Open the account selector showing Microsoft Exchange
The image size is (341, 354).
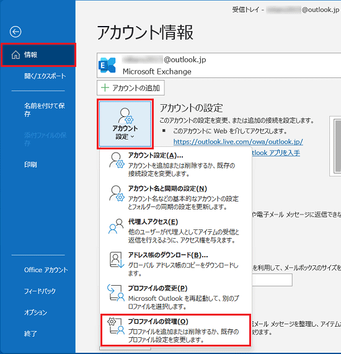coord(219,66)
